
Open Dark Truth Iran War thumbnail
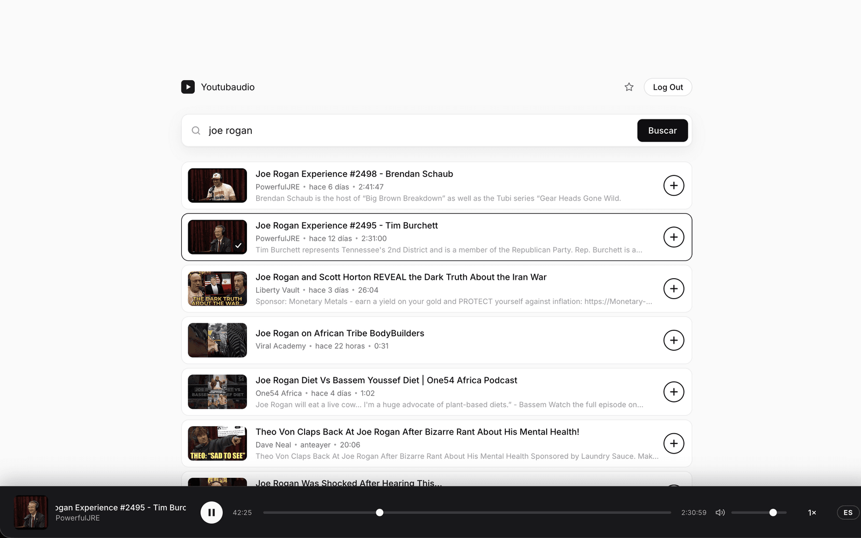[217, 289]
